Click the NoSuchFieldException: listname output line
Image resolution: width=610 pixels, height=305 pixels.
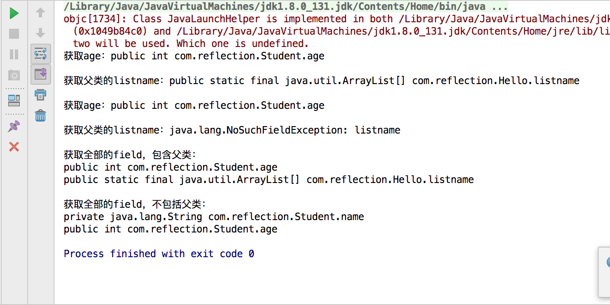coord(232,130)
